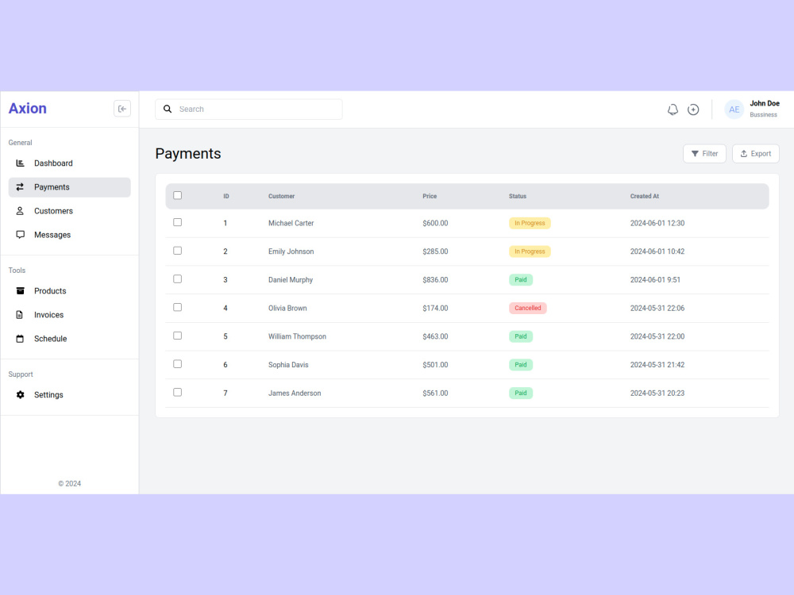
Task: Click the Cancelled status badge
Action: (x=528, y=308)
